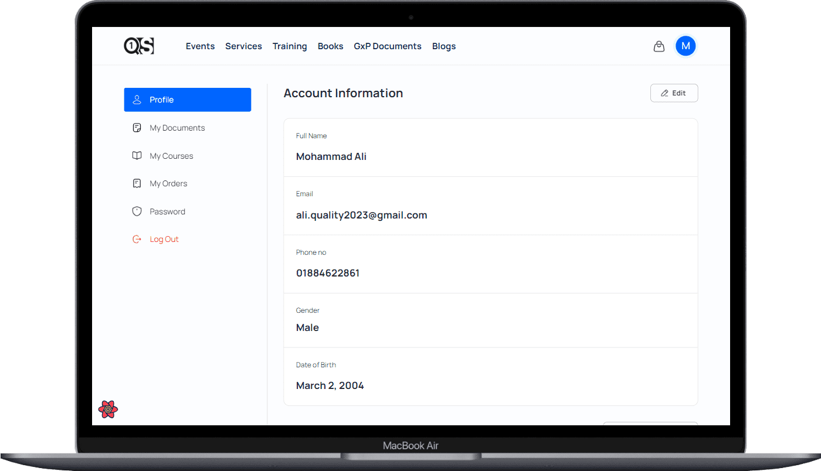Open the Events menu item
Image resolution: width=821 pixels, height=471 pixels.
(x=200, y=46)
